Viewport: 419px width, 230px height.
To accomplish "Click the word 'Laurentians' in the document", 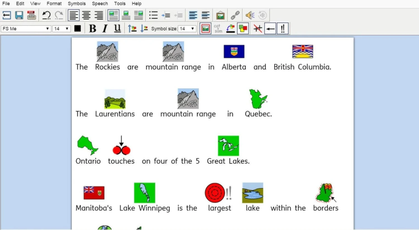I will [x=115, y=114].
